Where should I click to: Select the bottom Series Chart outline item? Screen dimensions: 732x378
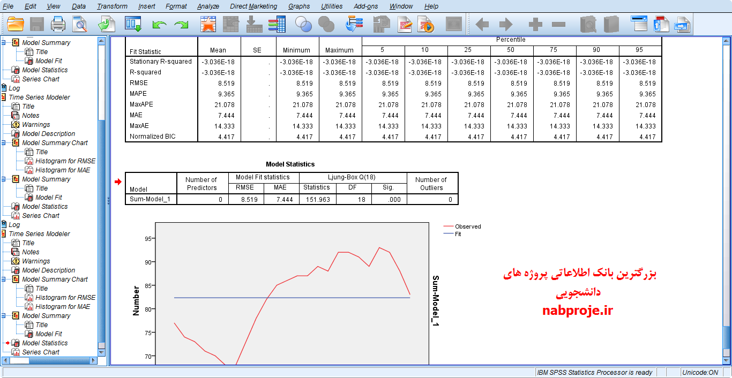click(x=41, y=352)
